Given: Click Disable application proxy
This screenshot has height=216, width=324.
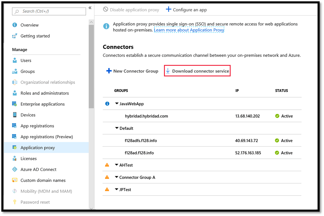Looking at the screenshot, I should pyautogui.click(x=131, y=9).
